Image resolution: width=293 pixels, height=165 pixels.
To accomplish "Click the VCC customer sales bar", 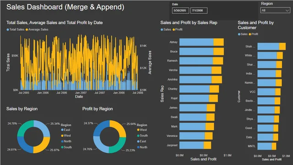I will pyautogui.click(x=266, y=92).
